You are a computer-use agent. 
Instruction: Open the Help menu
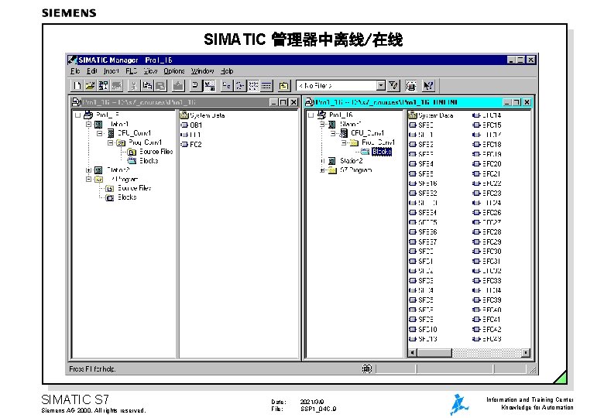[227, 71]
